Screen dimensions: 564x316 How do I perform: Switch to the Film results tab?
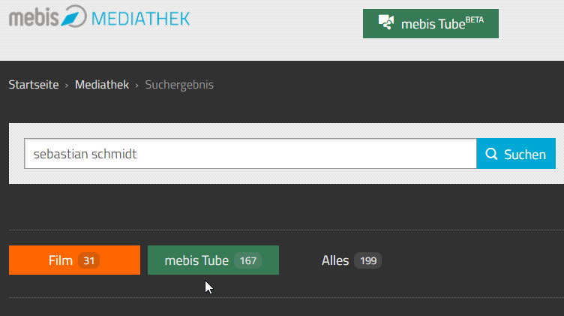[x=60, y=260]
